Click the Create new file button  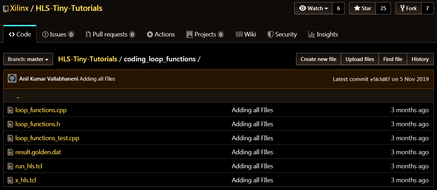pyautogui.click(x=319, y=59)
